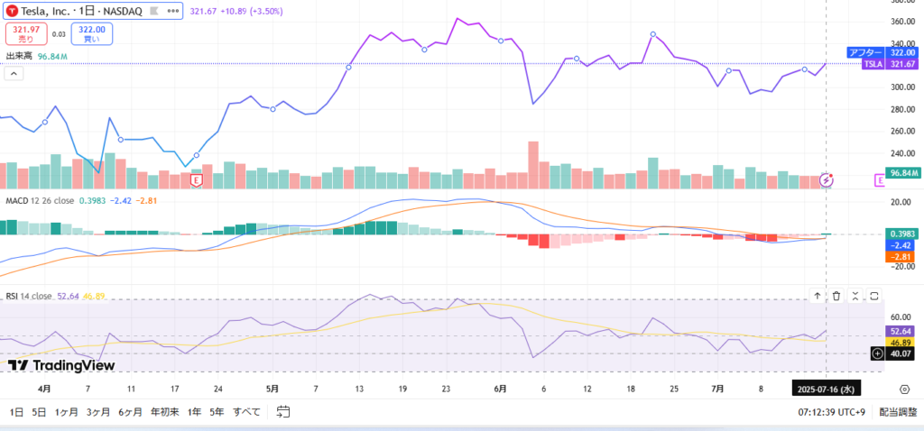Click the 2025-07-16 (水) date label

tap(826, 389)
